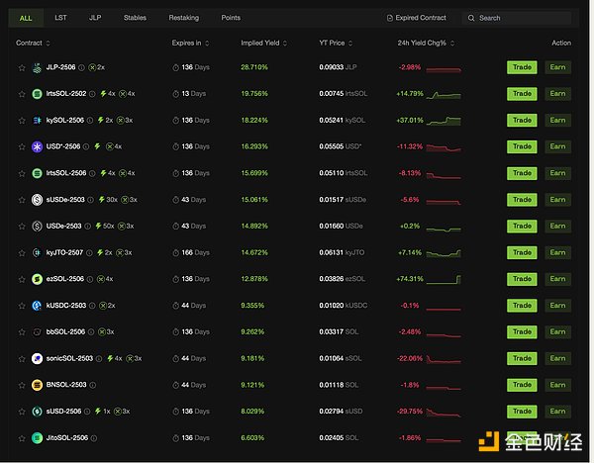Screen dimensions: 594x463
Task: Click the bbSOL-2506 contract name
Action: pyautogui.click(x=65, y=332)
